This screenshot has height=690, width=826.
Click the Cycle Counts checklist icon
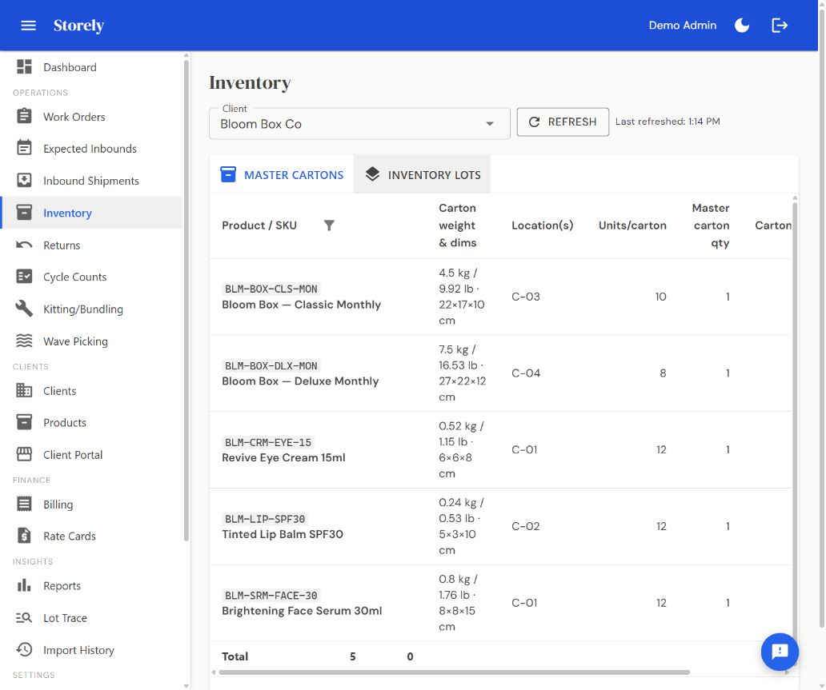click(24, 277)
